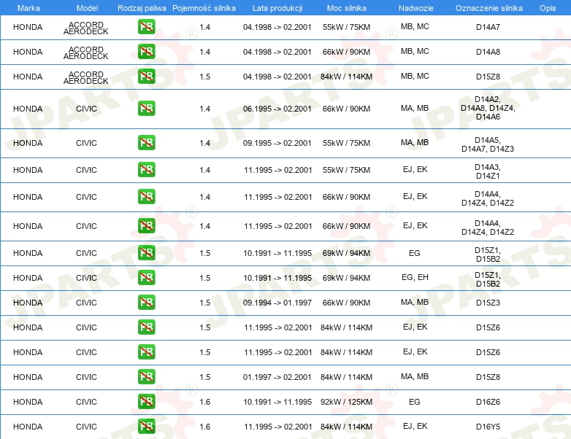This screenshot has width=571, height=439.
Task: Select body cell EJ, EK in D16Y5 row
Action: pyautogui.click(x=415, y=426)
